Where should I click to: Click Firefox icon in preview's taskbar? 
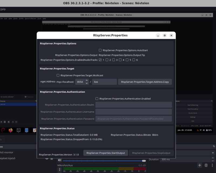coord(11,130)
